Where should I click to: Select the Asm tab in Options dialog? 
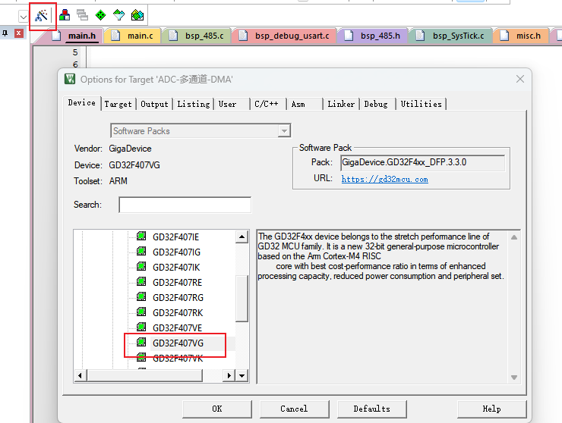coord(305,104)
